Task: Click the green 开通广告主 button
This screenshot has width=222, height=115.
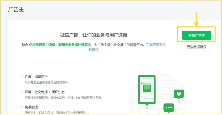Action: [x=196, y=35]
